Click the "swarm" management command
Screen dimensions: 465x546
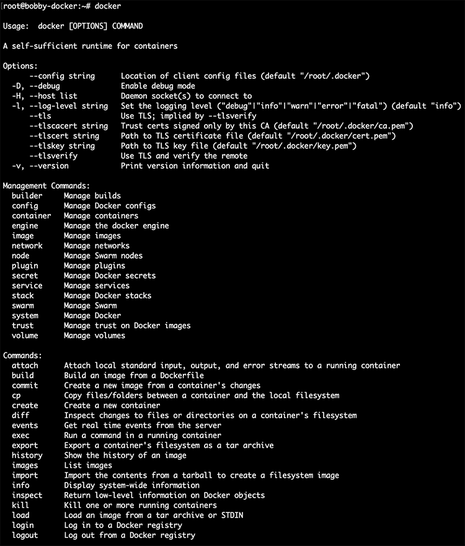click(x=23, y=305)
